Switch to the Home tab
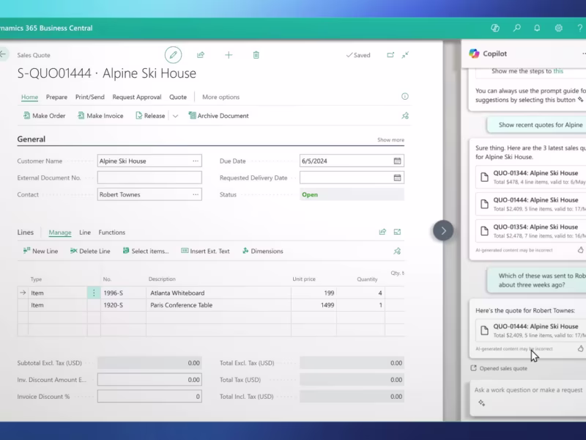Viewport: 586px width, 440px height. [29, 97]
